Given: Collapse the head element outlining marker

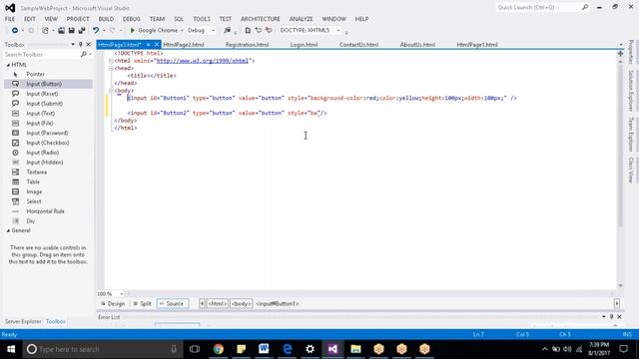Looking at the screenshot, I should [111, 69].
